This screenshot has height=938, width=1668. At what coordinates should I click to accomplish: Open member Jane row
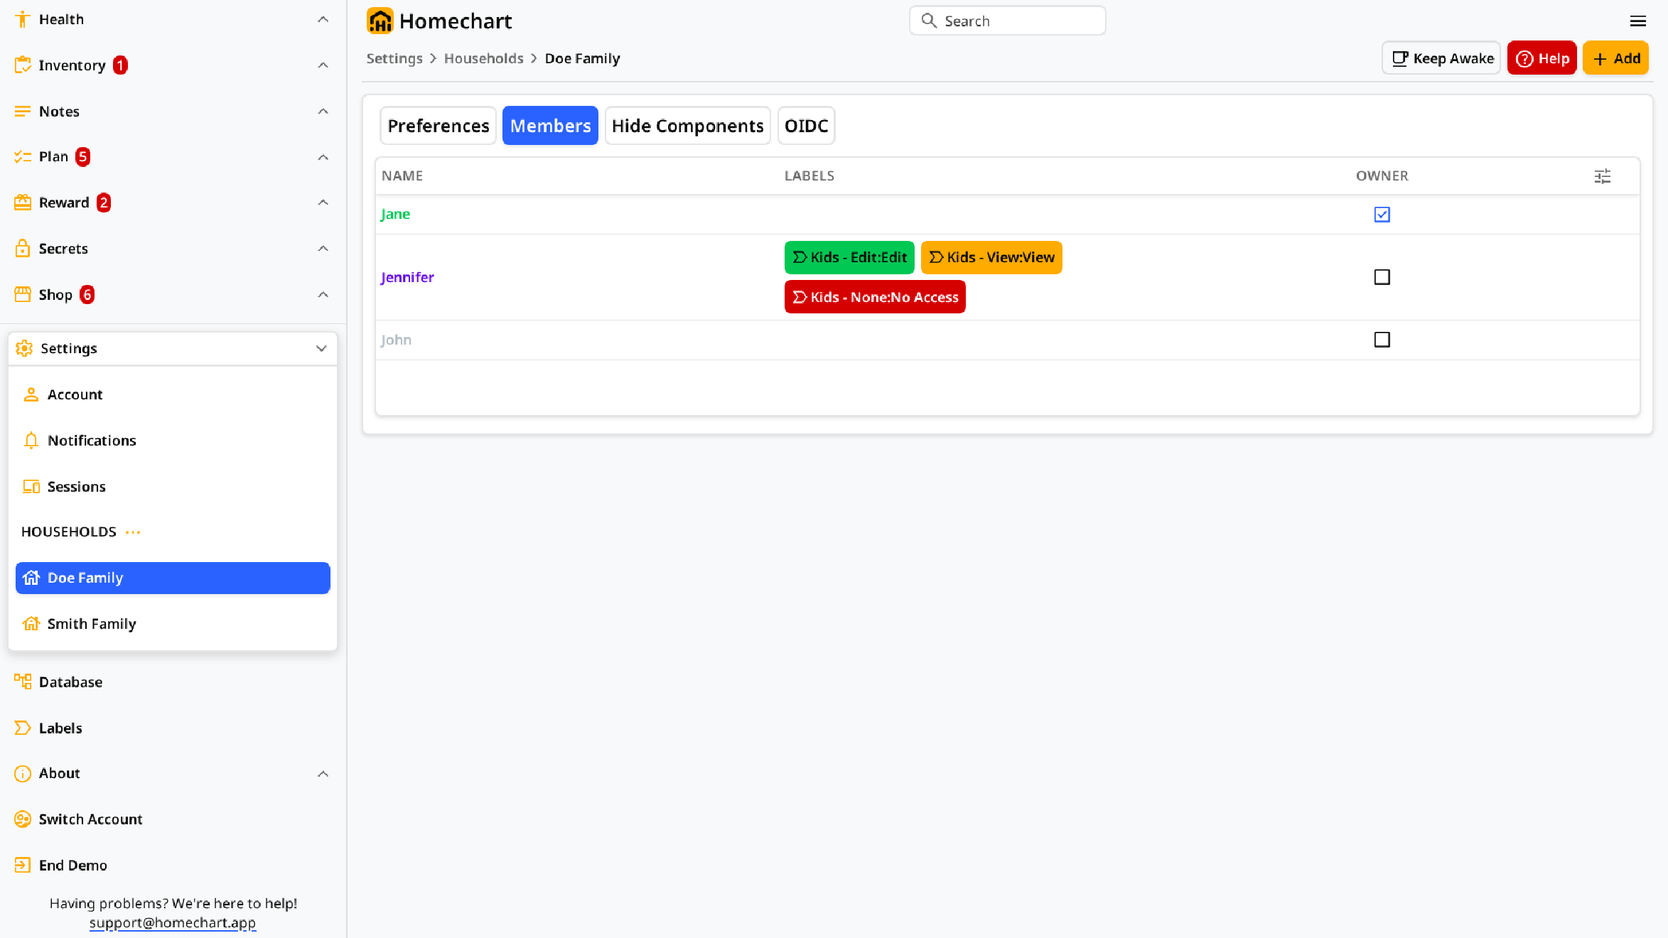[1008, 215]
